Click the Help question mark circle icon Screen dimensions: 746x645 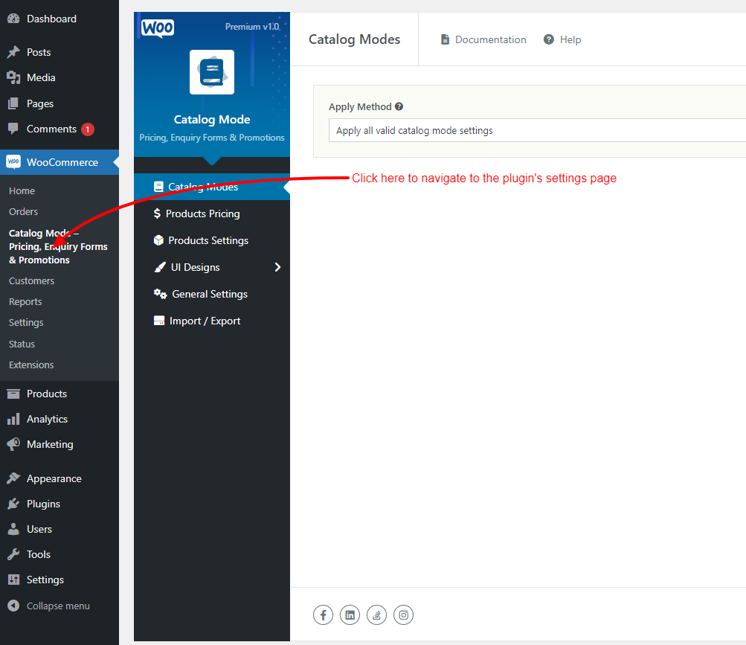549,39
